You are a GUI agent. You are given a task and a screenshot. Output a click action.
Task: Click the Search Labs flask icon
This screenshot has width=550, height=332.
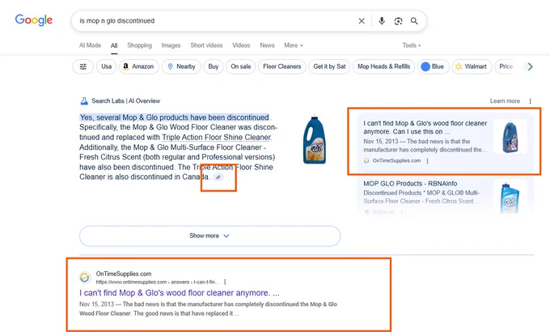(x=84, y=101)
